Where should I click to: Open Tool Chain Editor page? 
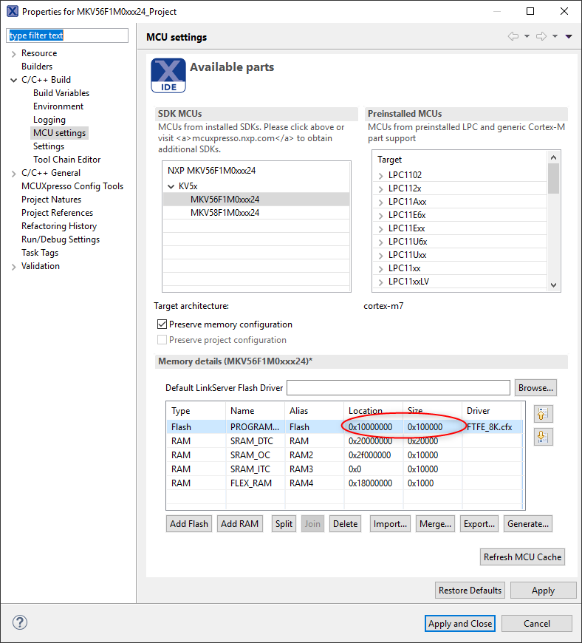[x=66, y=160]
